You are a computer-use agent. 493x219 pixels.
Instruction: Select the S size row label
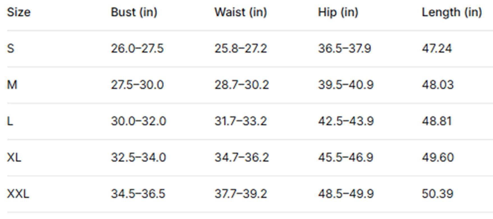click(10, 49)
